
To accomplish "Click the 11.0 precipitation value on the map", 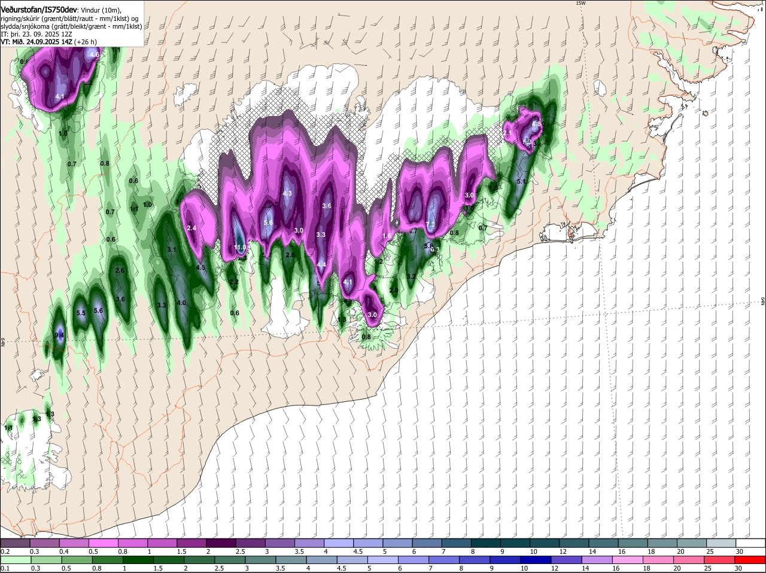I will coord(241,247).
